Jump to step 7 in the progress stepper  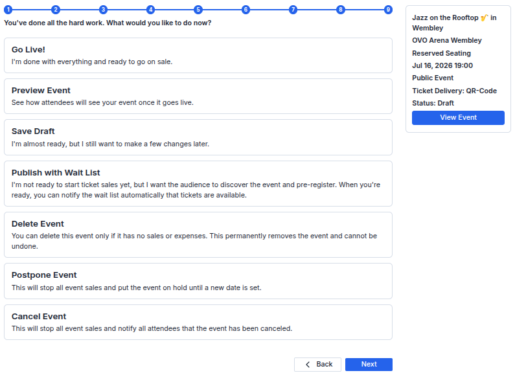(293, 10)
